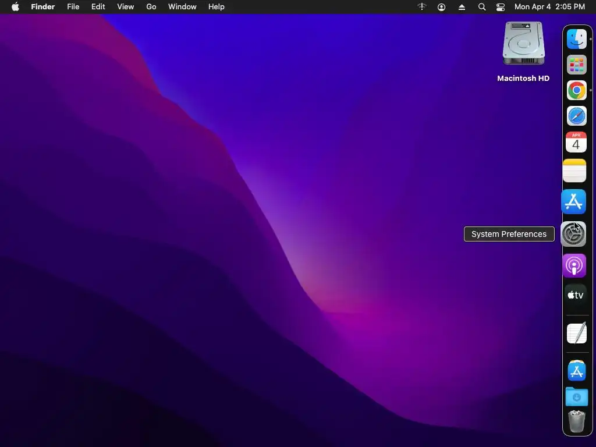This screenshot has width=596, height=447.
Task: Open the Downloads folder stack
Action: pyautogui.click(x=577, y=396)
